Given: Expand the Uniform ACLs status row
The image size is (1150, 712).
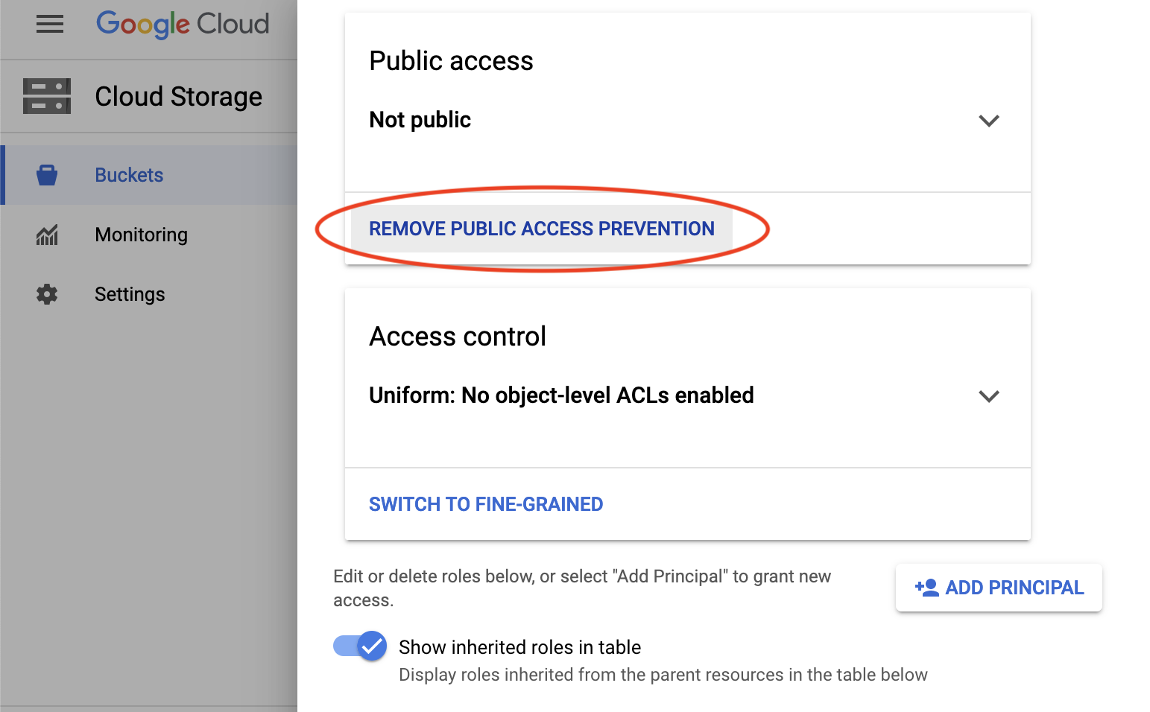Looking at the screenshot, I should (561, 395).
